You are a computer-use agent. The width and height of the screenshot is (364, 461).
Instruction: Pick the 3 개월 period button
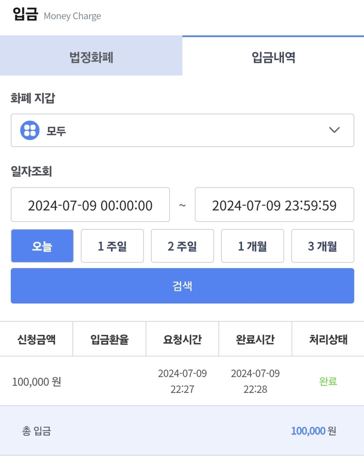pos(323,246)
